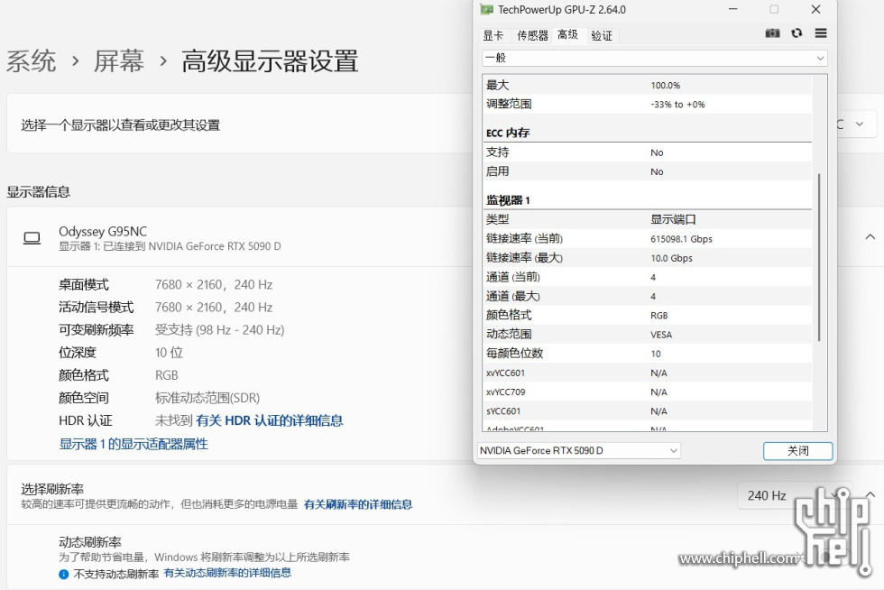Click the 显示端口 value
884x590 pixels.
pyautogui.click(x=673, y=219)
